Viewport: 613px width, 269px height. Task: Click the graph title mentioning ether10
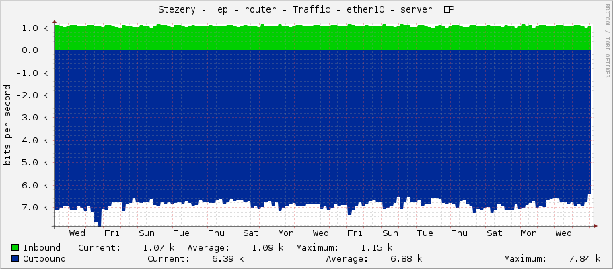(307, 10)
